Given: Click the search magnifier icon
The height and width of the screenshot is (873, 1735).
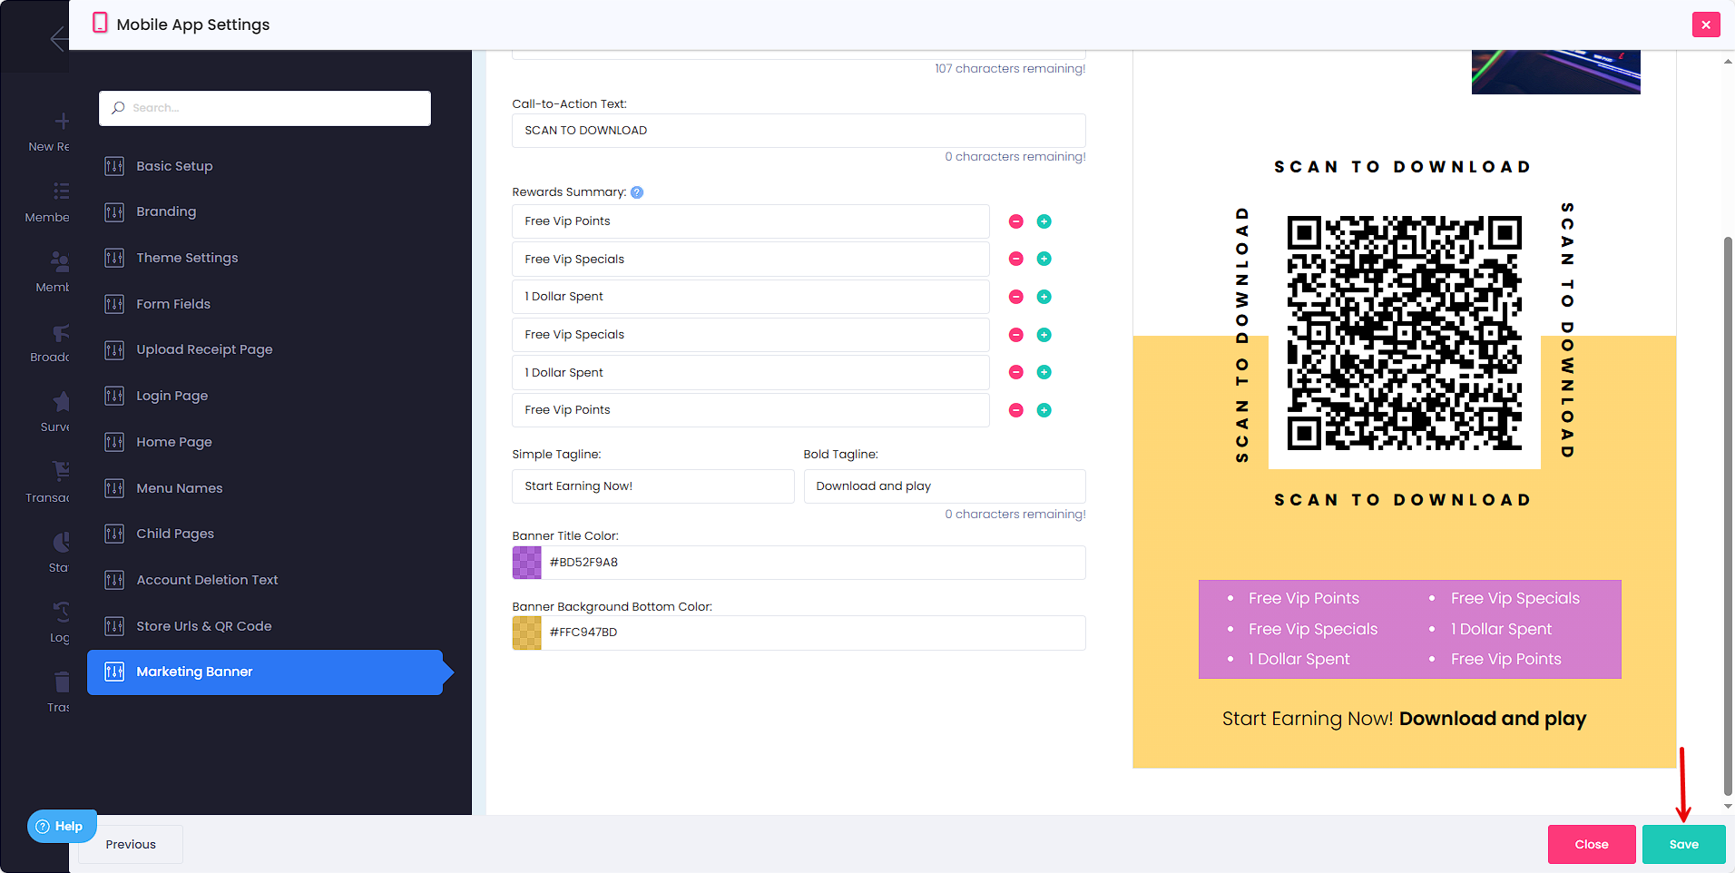Looking at the screenshot, I should (x=118, y=108).
